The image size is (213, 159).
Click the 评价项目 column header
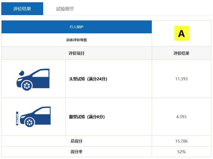tap(76, 54)
